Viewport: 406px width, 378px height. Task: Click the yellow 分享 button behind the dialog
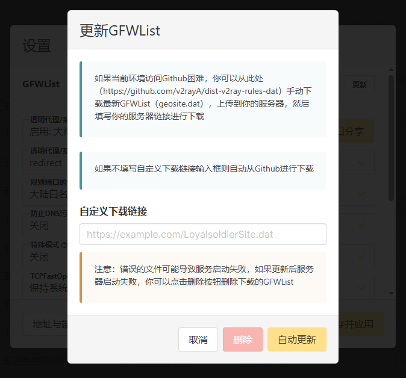[355, 131]
